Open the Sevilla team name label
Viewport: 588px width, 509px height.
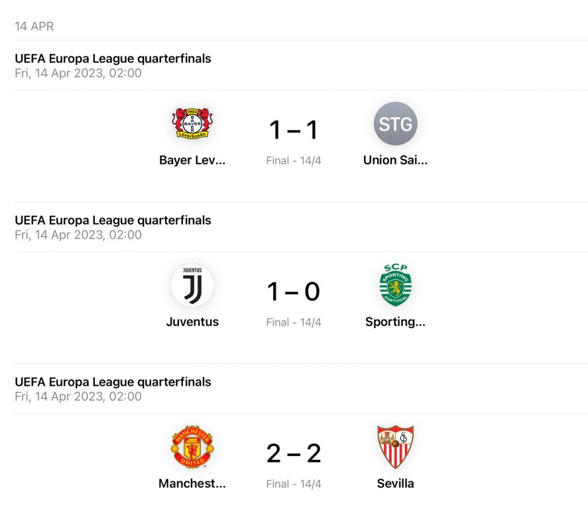point(396,484)
